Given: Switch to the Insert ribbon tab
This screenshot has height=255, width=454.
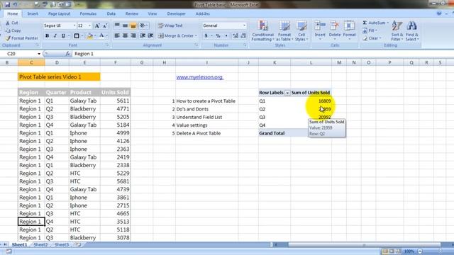Looking at the screenshot, I should [x=33, y=13].
